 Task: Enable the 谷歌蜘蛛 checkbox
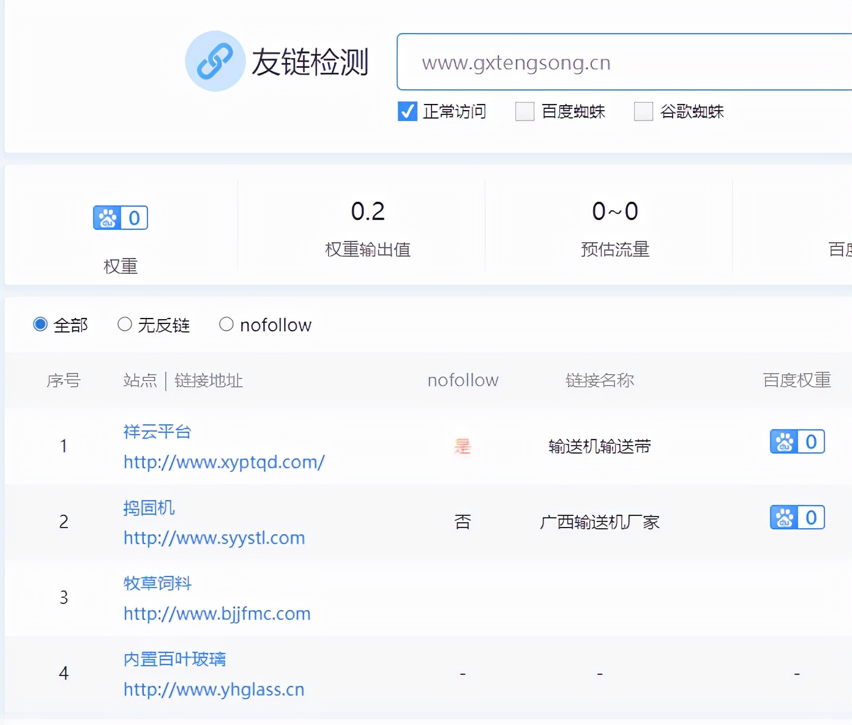point(644,111)
